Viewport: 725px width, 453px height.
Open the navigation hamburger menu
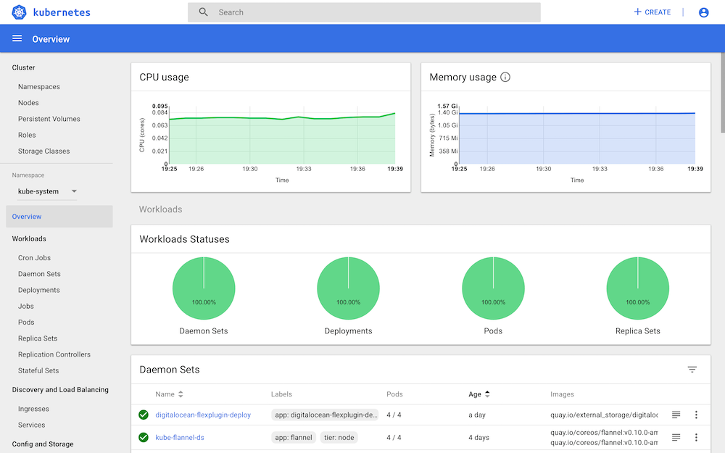[17, 38]
